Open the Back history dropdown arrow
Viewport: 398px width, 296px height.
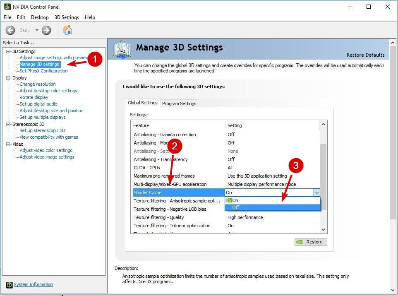(37, 30)
